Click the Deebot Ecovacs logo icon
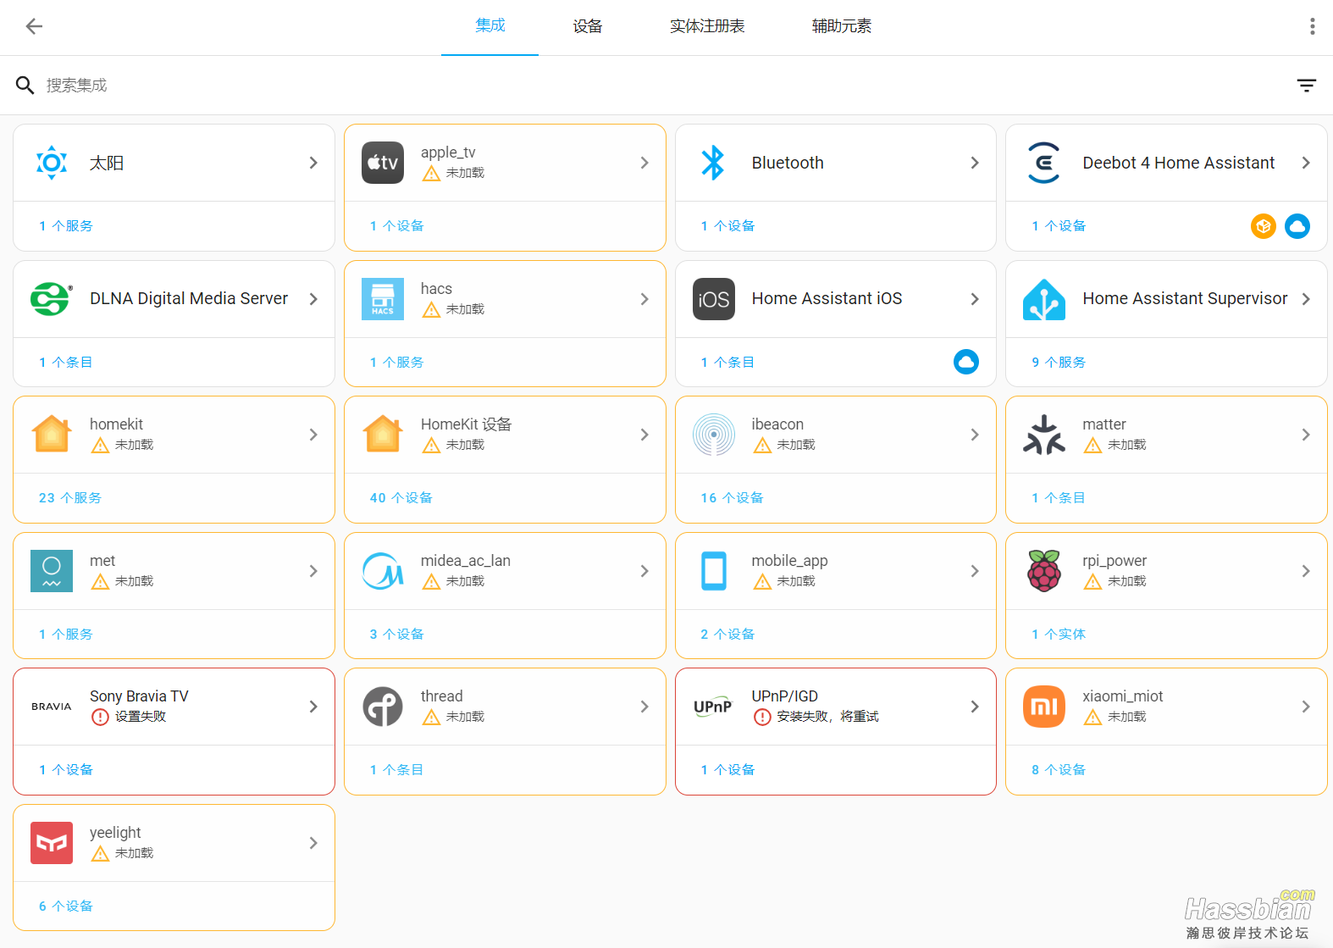Viewport: 1333px width, 948px height. pyautogui.click(x=1043, y=163)
